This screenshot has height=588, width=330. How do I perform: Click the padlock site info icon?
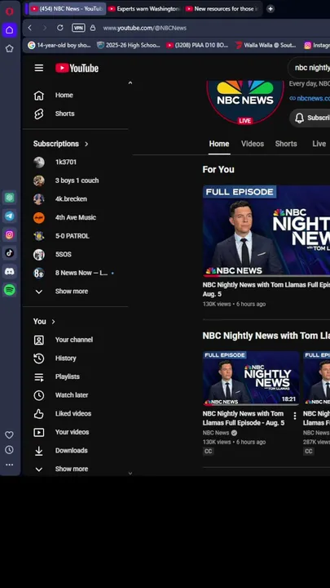93,28
